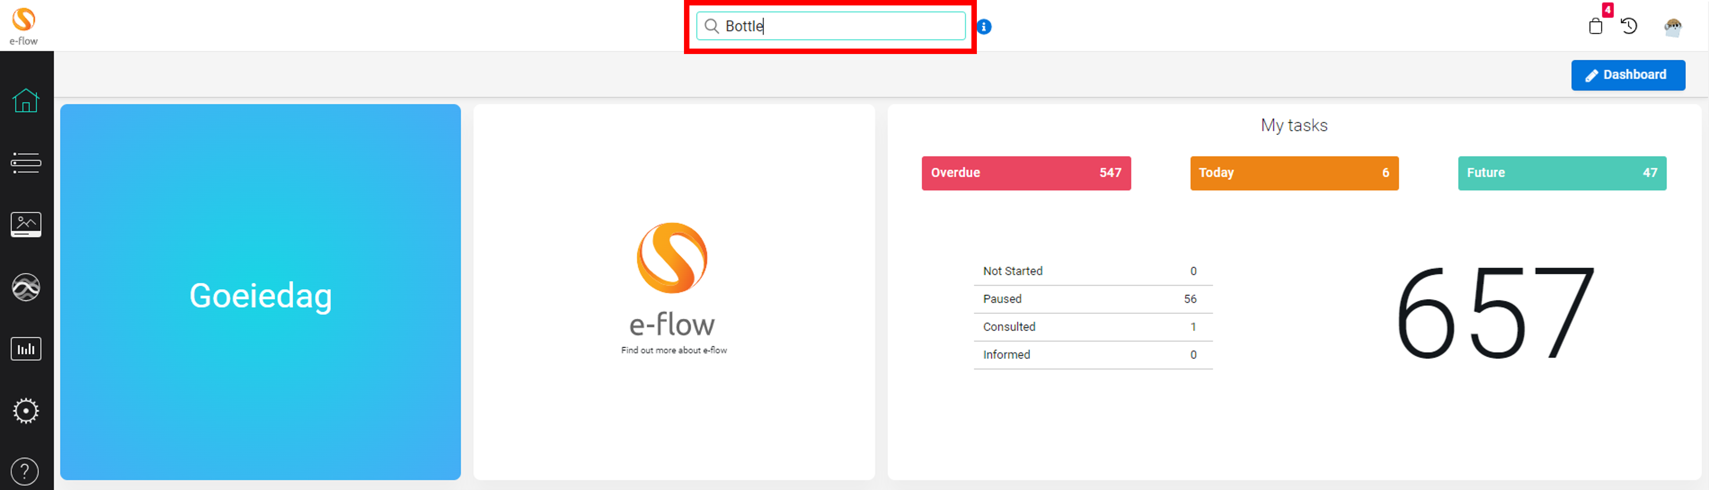Open the task list icon in sidebar
This screenshot has height=490, width=1709.
(x=26, y=163)
